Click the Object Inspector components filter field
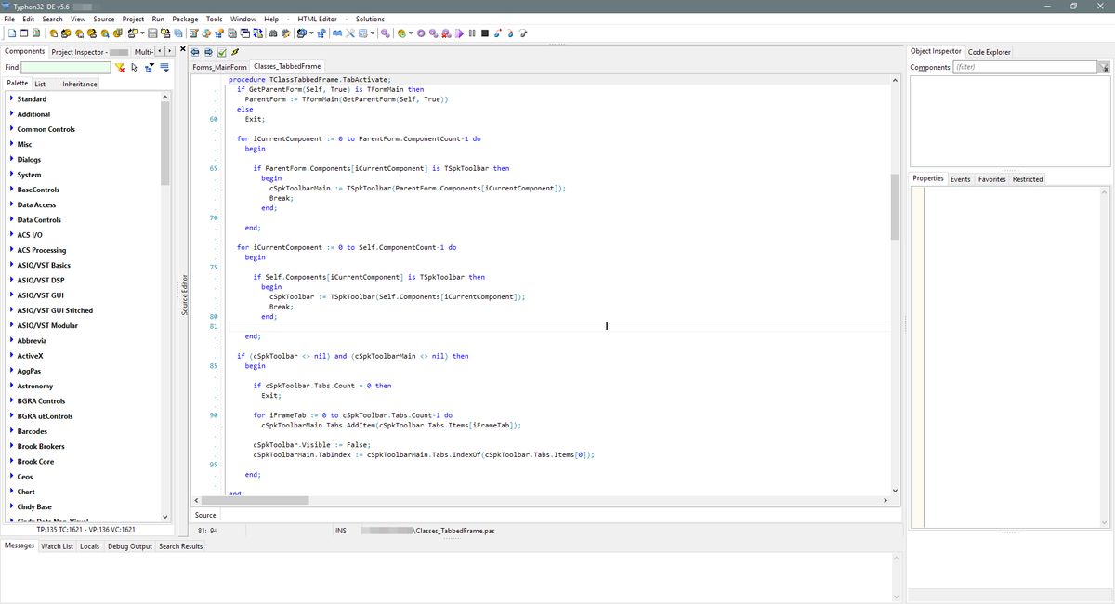 (1025, 68)
